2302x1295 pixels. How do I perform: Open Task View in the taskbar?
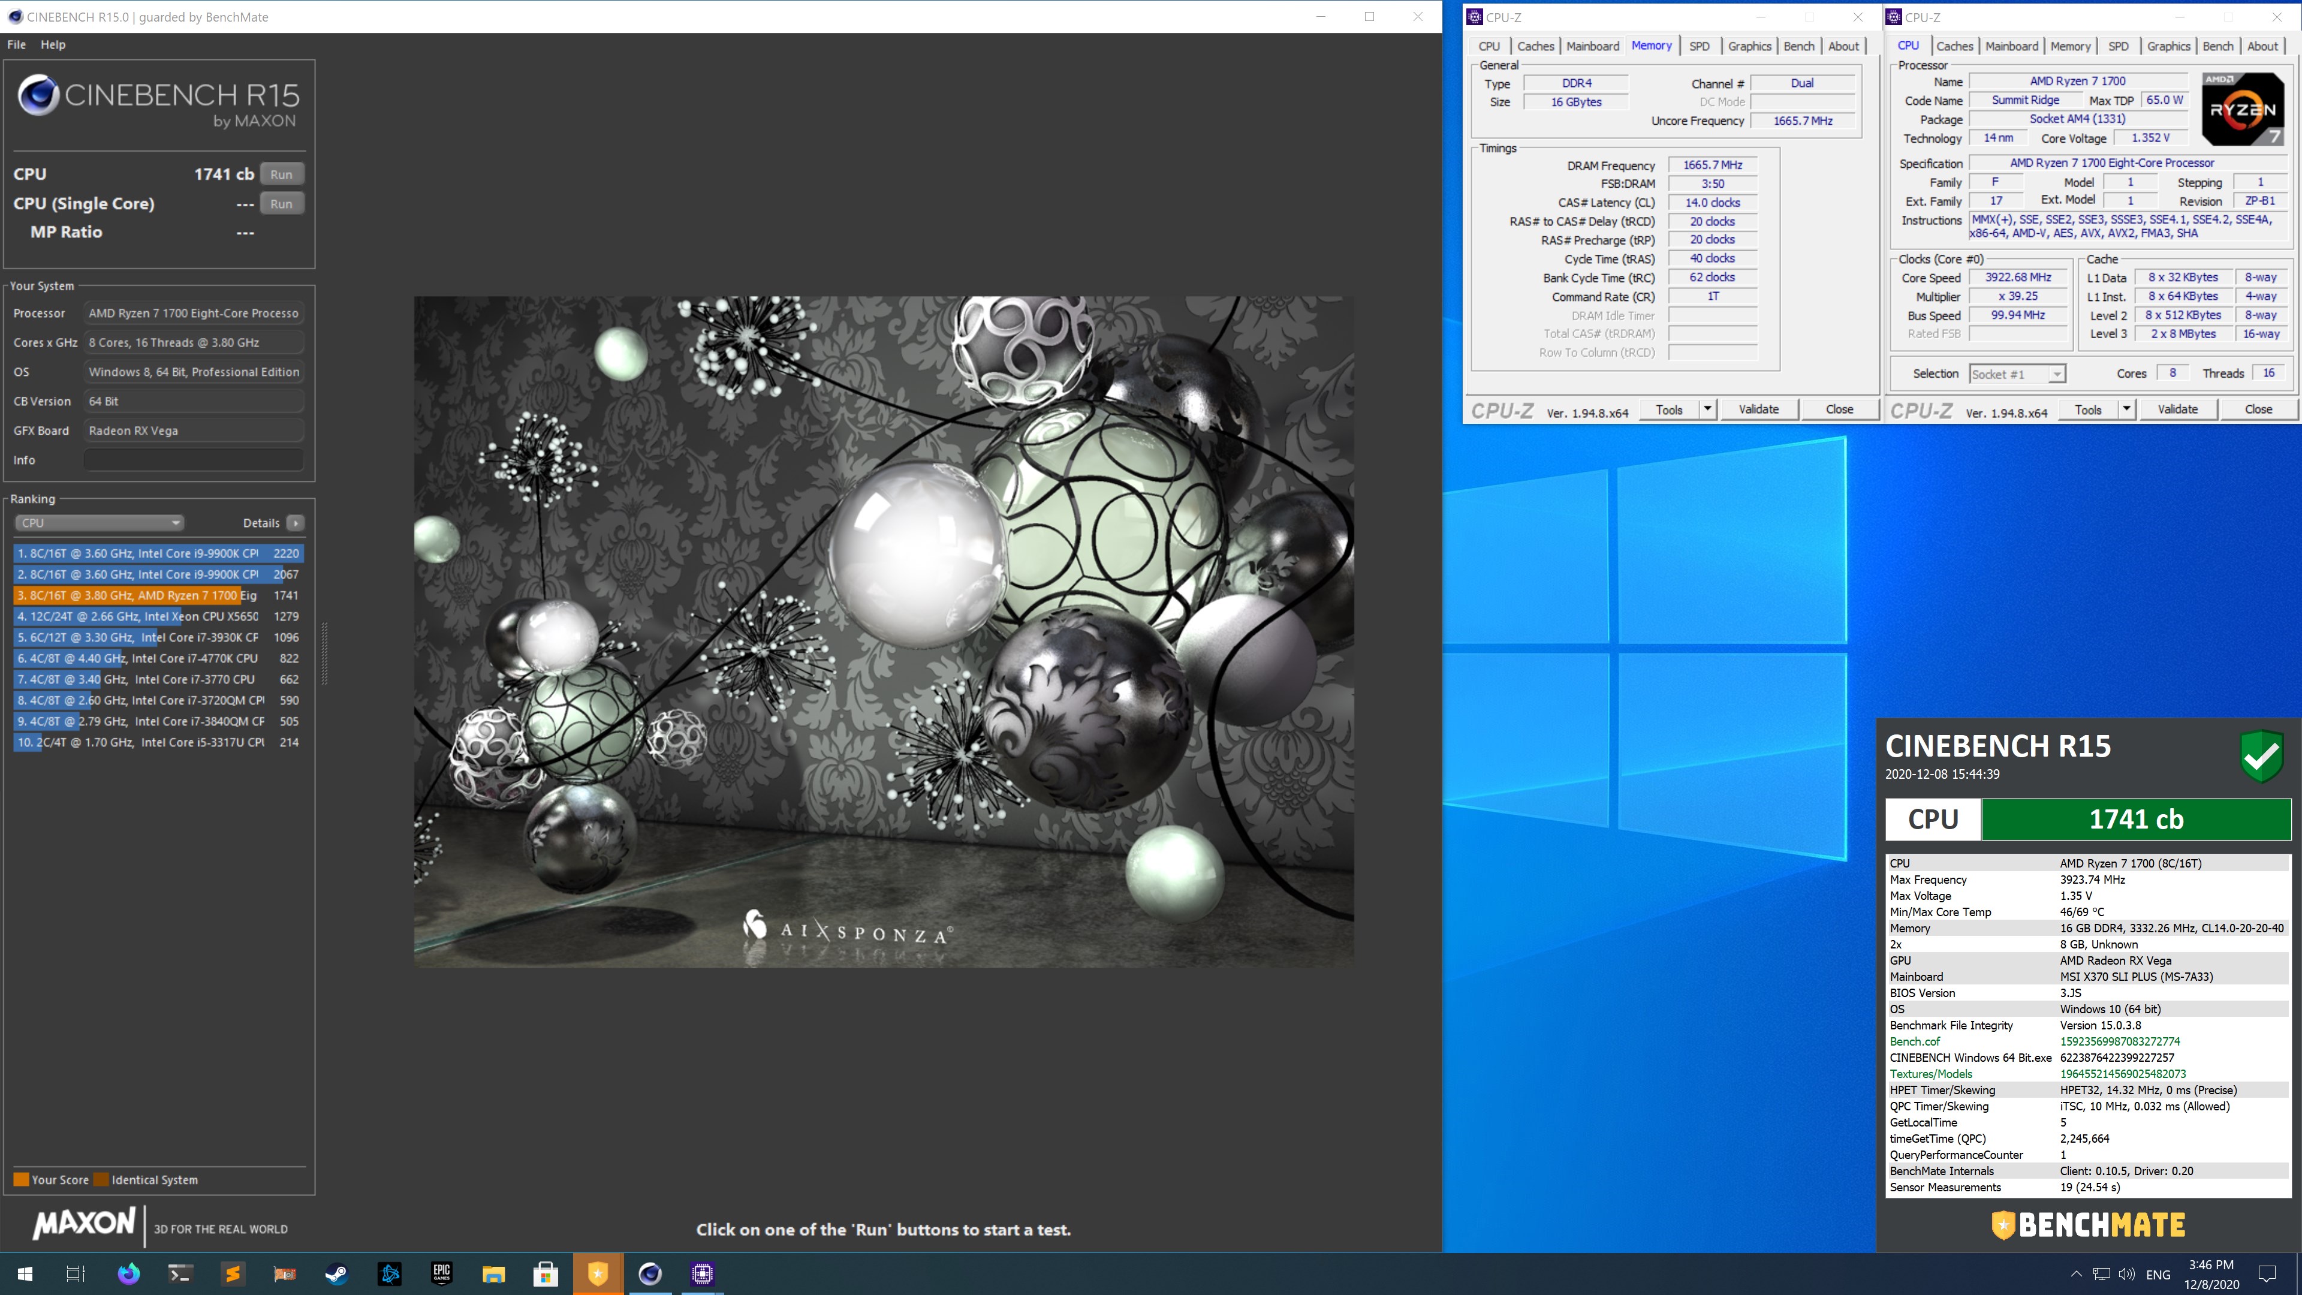[76, 1273]
